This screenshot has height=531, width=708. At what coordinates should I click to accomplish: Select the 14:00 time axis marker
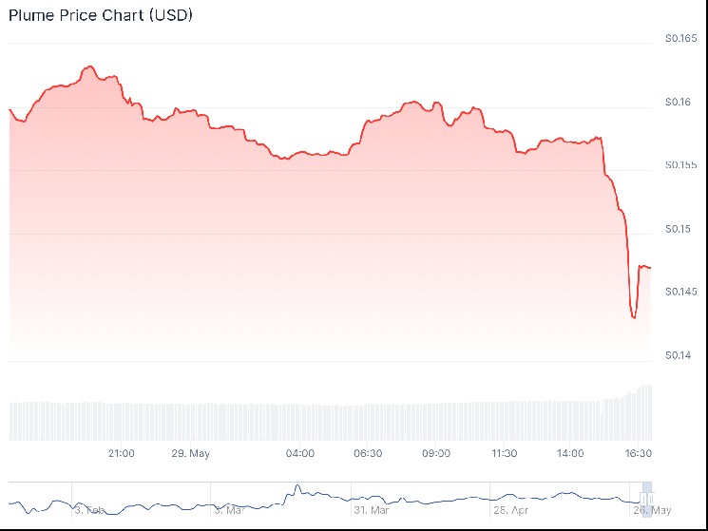[x=570, y=453]
